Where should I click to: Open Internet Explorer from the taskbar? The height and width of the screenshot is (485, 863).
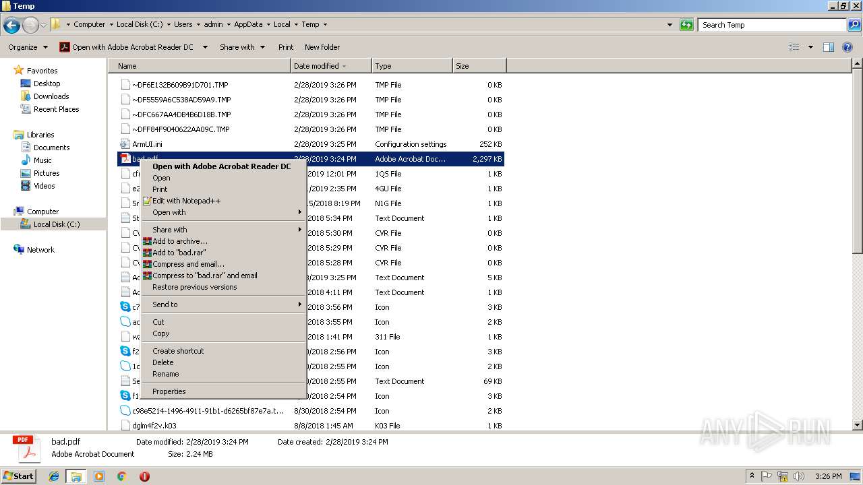(54, 476)
